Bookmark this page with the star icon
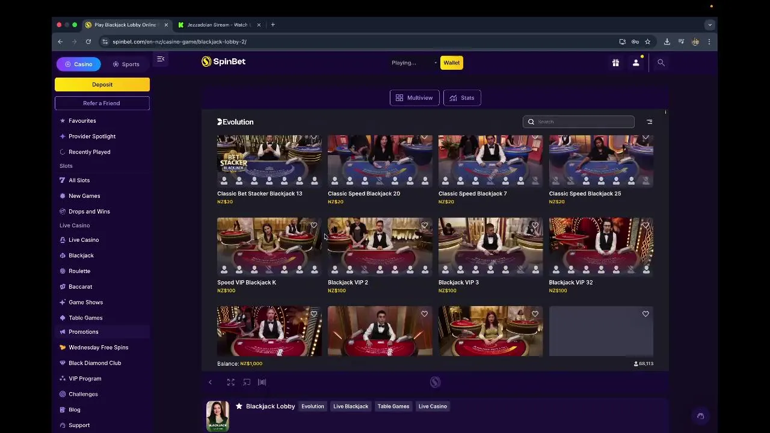This screenshot has height=433, width=770. (x=647, y=41)
